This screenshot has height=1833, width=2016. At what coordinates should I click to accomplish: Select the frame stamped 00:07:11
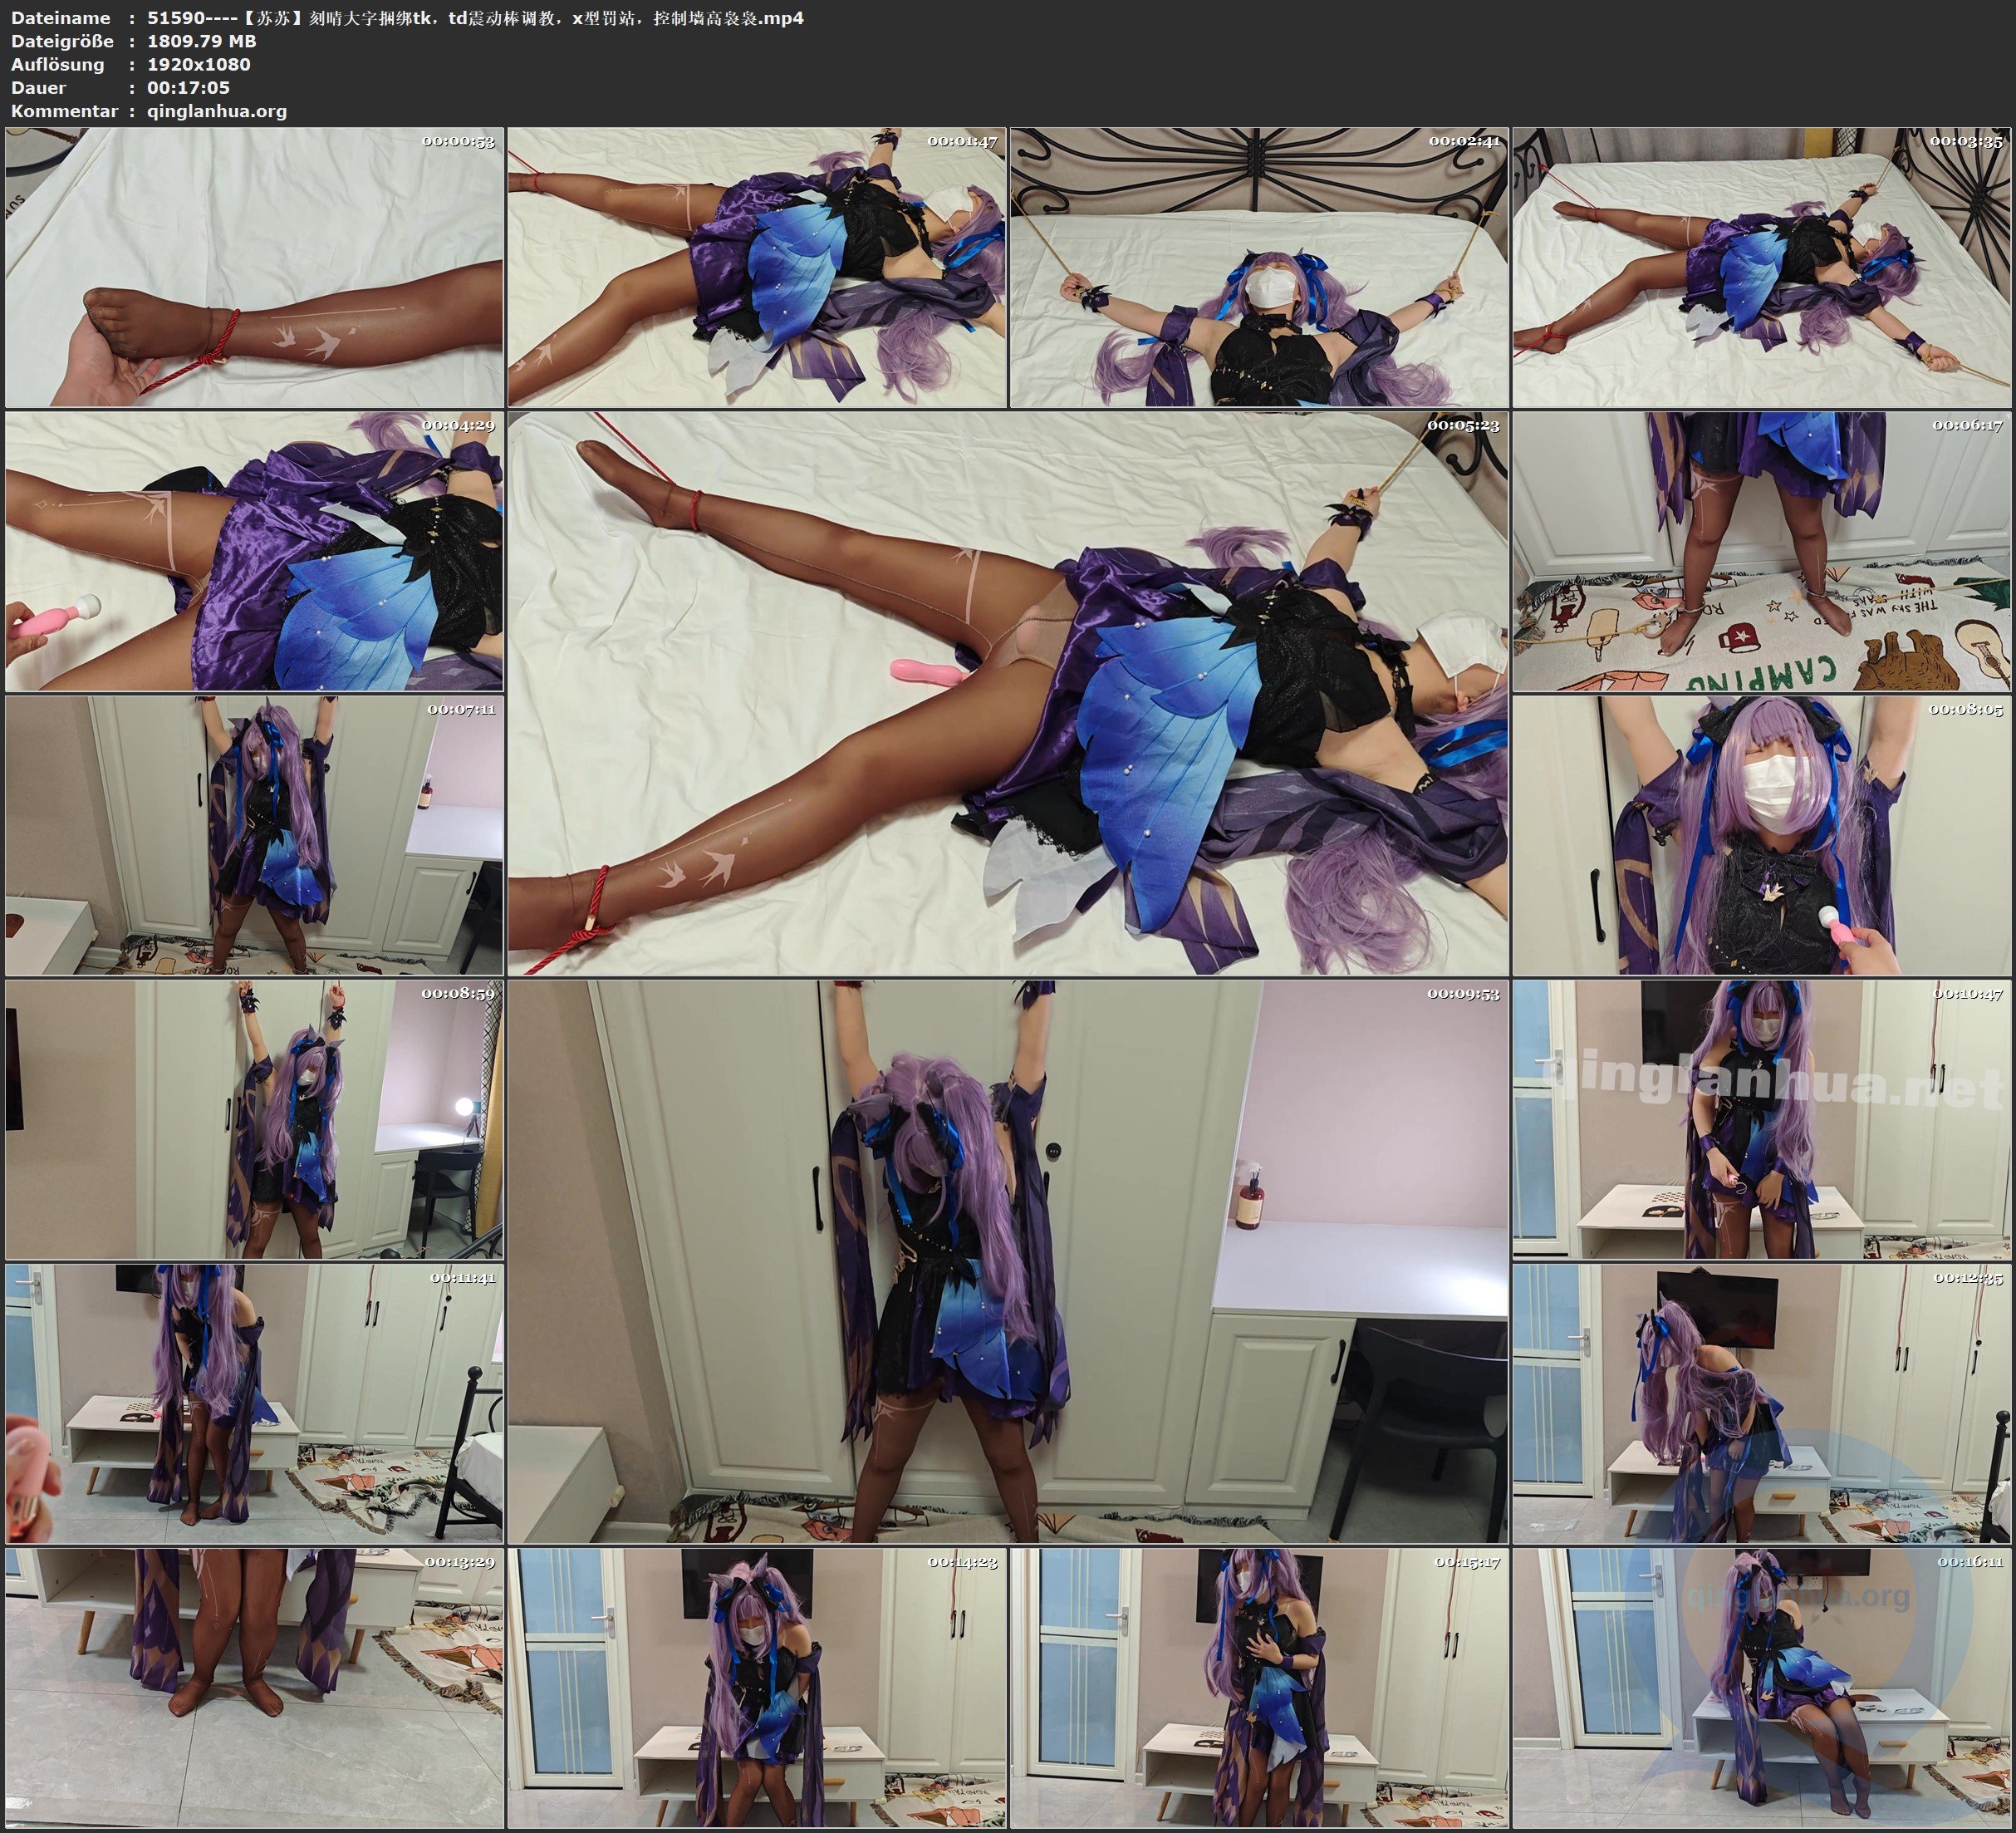click(254, 835)
